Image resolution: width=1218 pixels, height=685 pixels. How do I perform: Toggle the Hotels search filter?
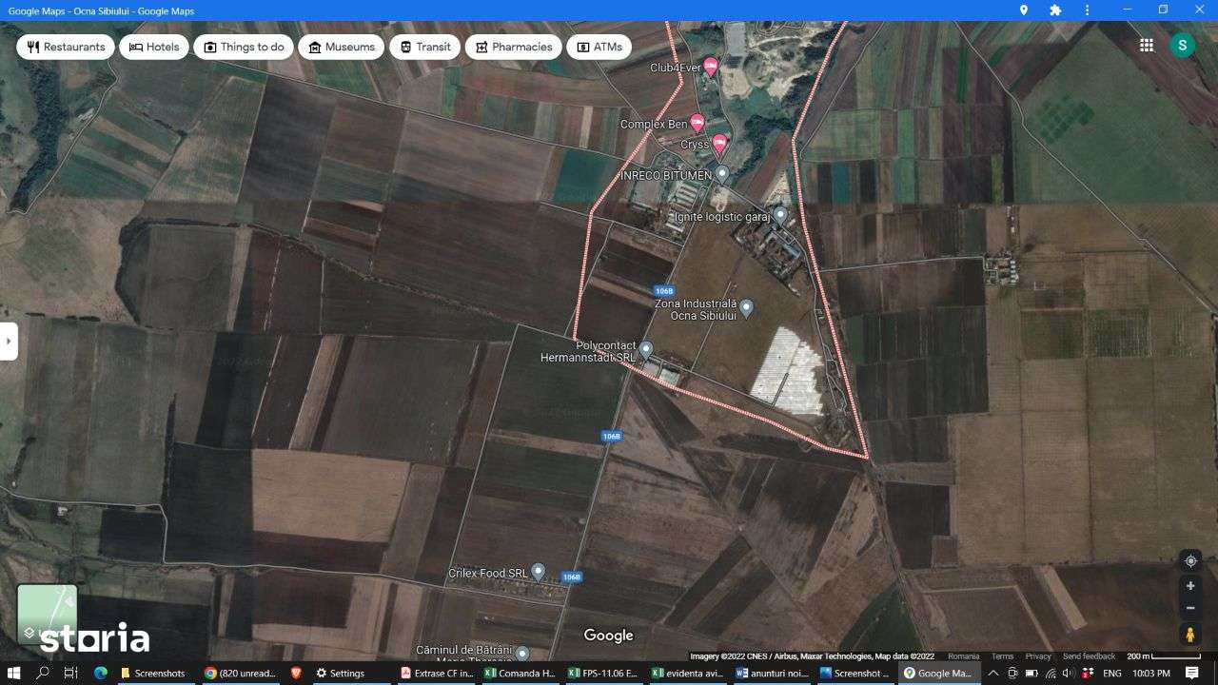point(154,46)
